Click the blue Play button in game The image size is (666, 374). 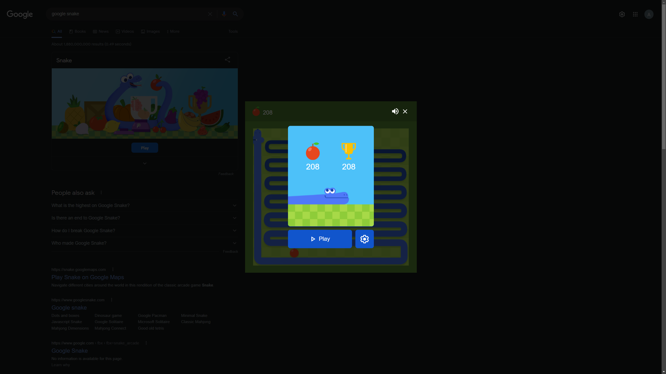tap(320, 239)
